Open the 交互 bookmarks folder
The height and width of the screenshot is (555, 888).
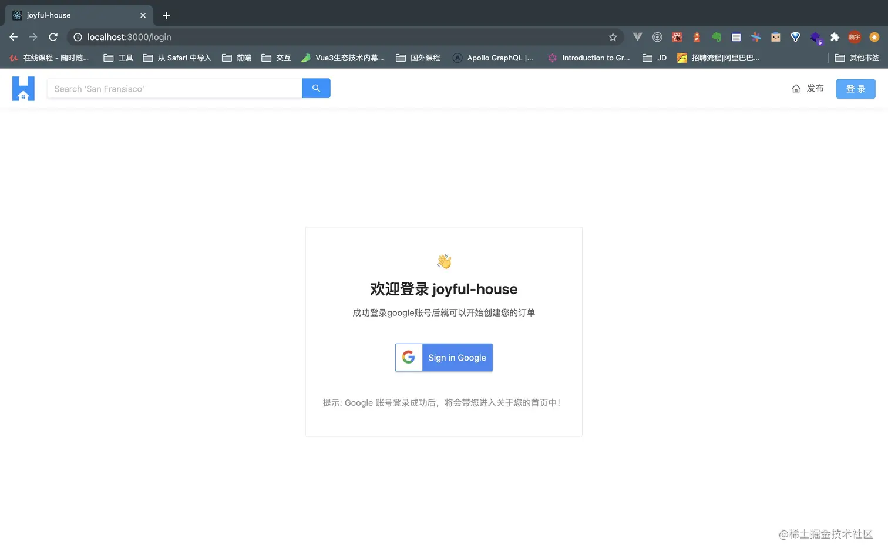[276, 58]
